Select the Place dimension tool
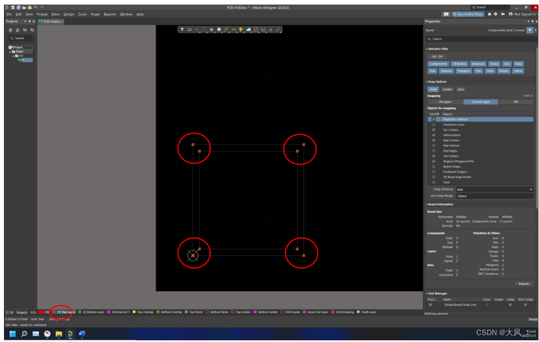539x342 pixels. tap(263, 30)
